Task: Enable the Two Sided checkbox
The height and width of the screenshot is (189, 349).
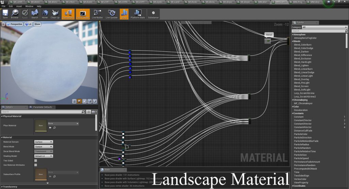Action: 35,160
